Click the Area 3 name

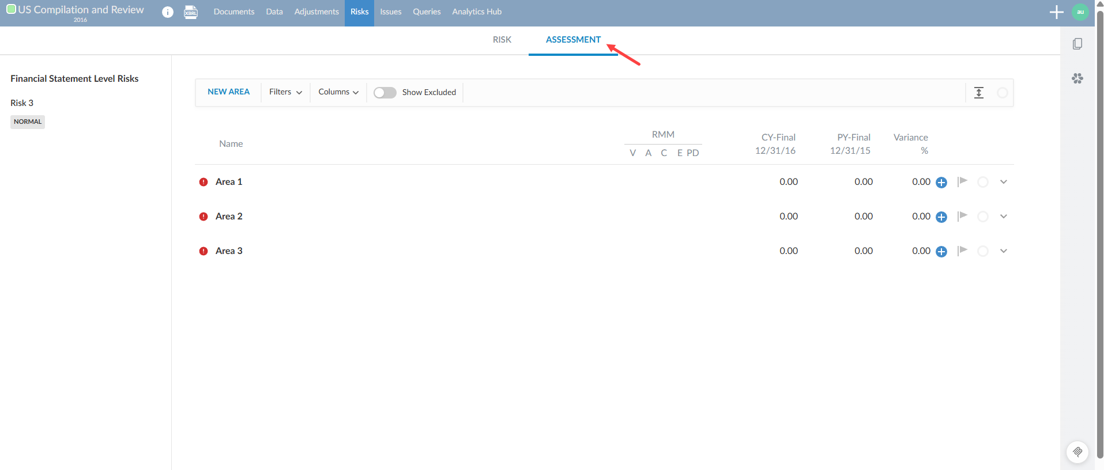pyautogui.click(x=229, y=251)
